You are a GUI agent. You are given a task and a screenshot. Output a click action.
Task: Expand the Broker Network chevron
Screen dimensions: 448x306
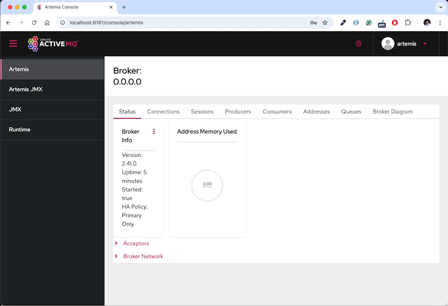[116, 256]
